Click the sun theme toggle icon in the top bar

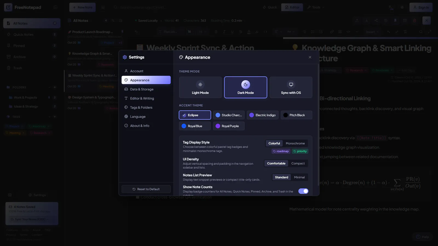(402, 7)
